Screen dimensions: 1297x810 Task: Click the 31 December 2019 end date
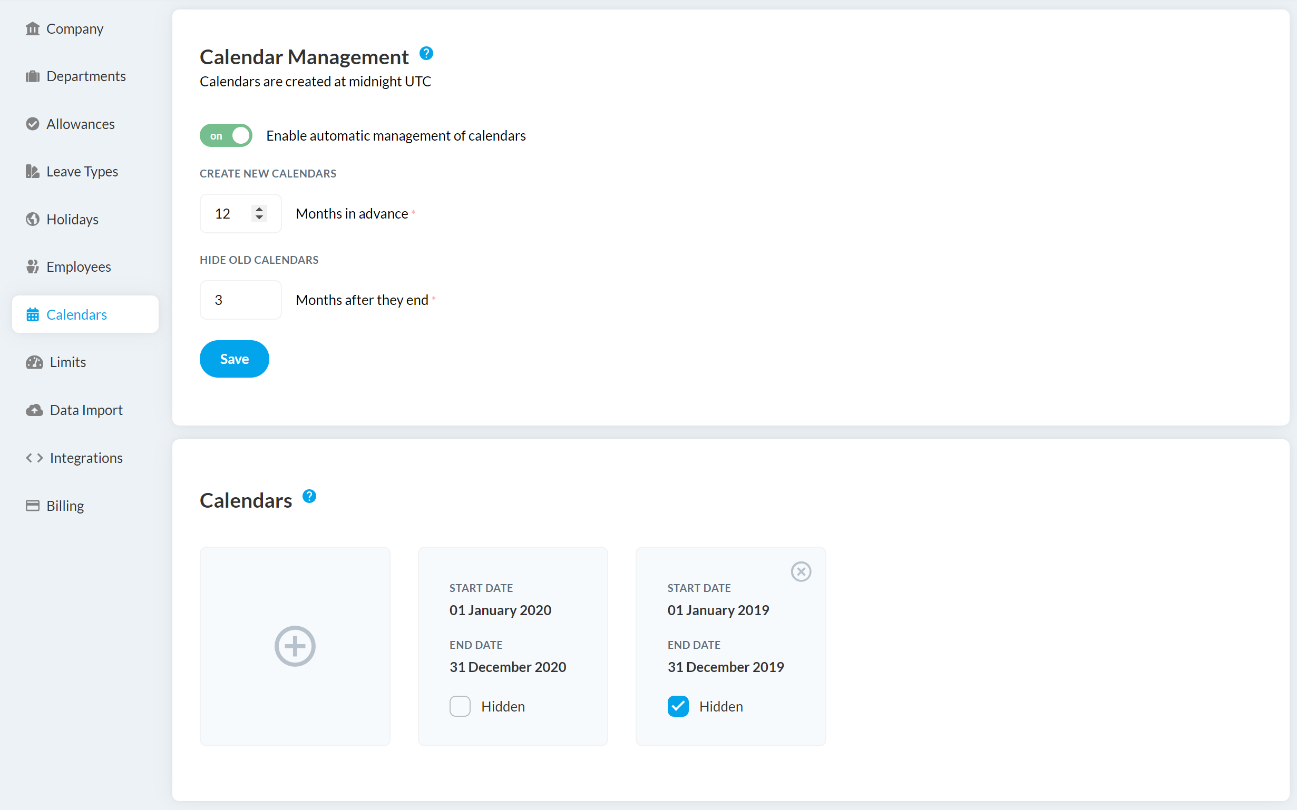pyautogui.click(x=726, y=667)
